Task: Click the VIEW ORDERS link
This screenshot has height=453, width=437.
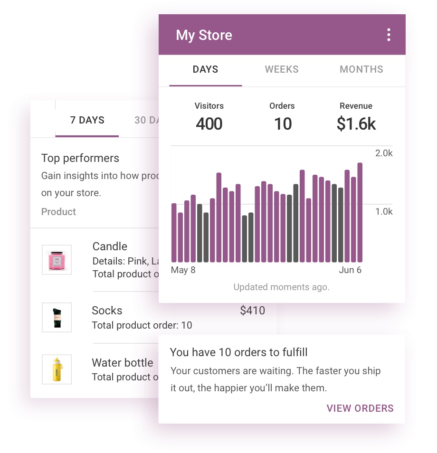Action: (360, 408)
